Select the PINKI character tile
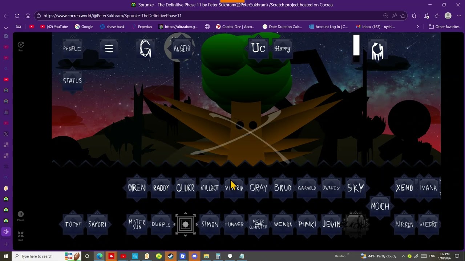The image size is (465, 261). click(307, 224)
